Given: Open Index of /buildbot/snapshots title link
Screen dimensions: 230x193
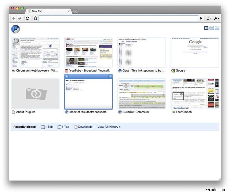Looking at the screenshot, I should click(x=88, y=112).
